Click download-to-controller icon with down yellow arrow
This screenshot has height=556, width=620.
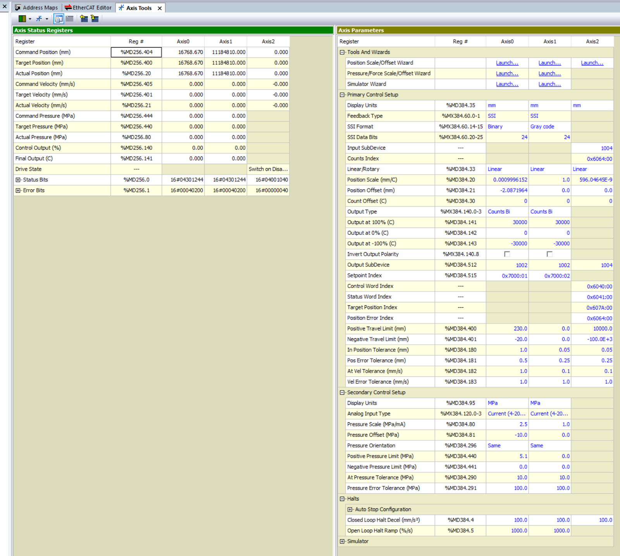pyautogui.click(x=95, y=18)
